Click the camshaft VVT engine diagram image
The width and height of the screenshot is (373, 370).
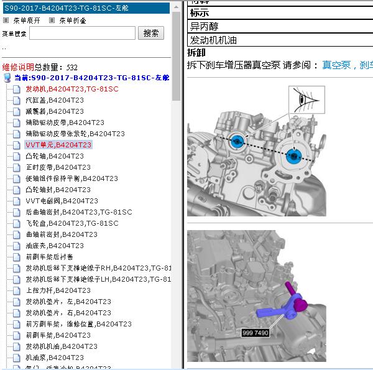click(x=256, y=151)
